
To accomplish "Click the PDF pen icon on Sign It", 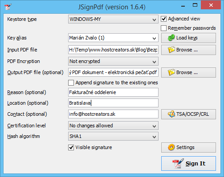I will coord(178,163).
